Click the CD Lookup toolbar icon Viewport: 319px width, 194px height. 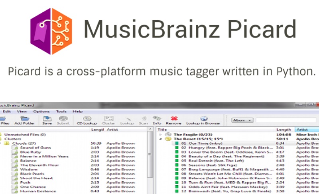click(87, 118)
